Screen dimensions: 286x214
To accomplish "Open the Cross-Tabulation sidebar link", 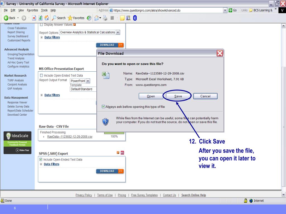I will [x=17, y=28].
